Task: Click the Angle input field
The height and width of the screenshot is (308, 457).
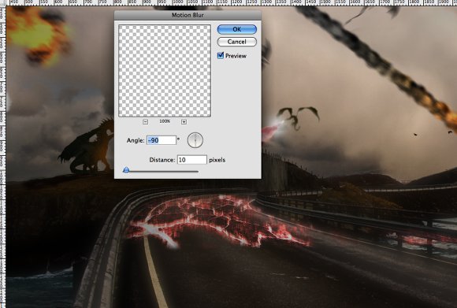Action: coord(162,140)
